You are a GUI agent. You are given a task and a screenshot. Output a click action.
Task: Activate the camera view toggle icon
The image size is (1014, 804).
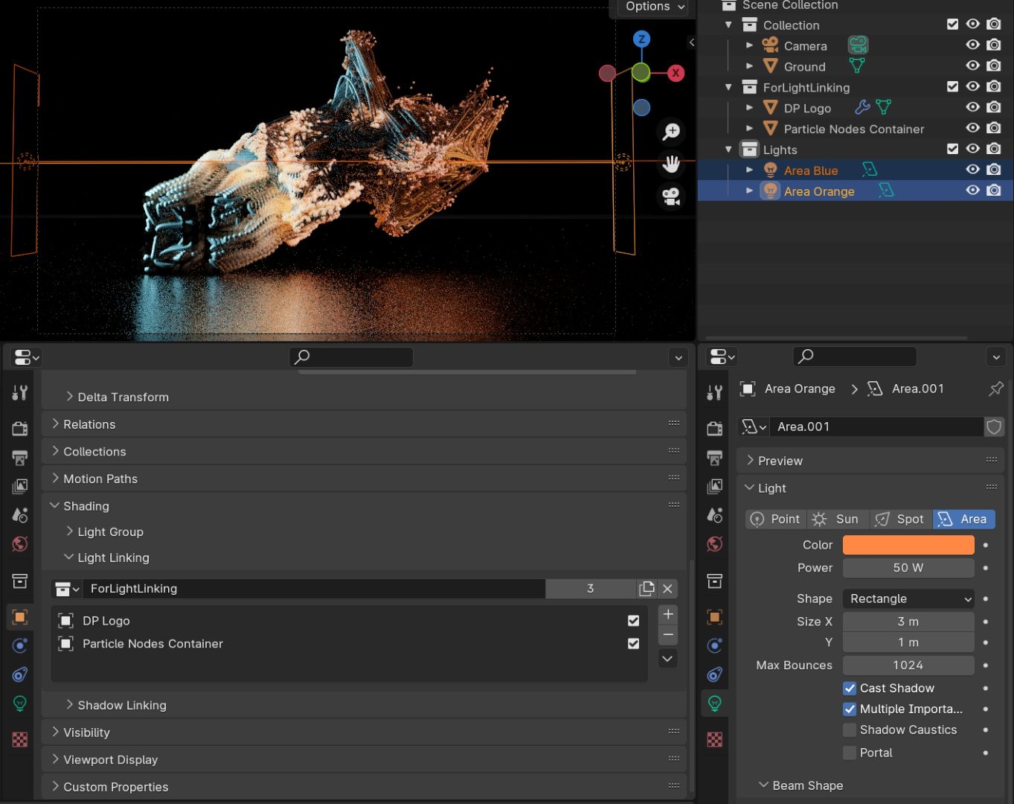coord(671,197)
